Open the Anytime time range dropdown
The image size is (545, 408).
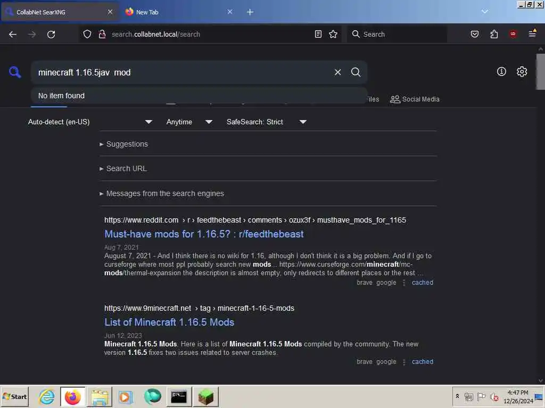click(x=189, y=122)
